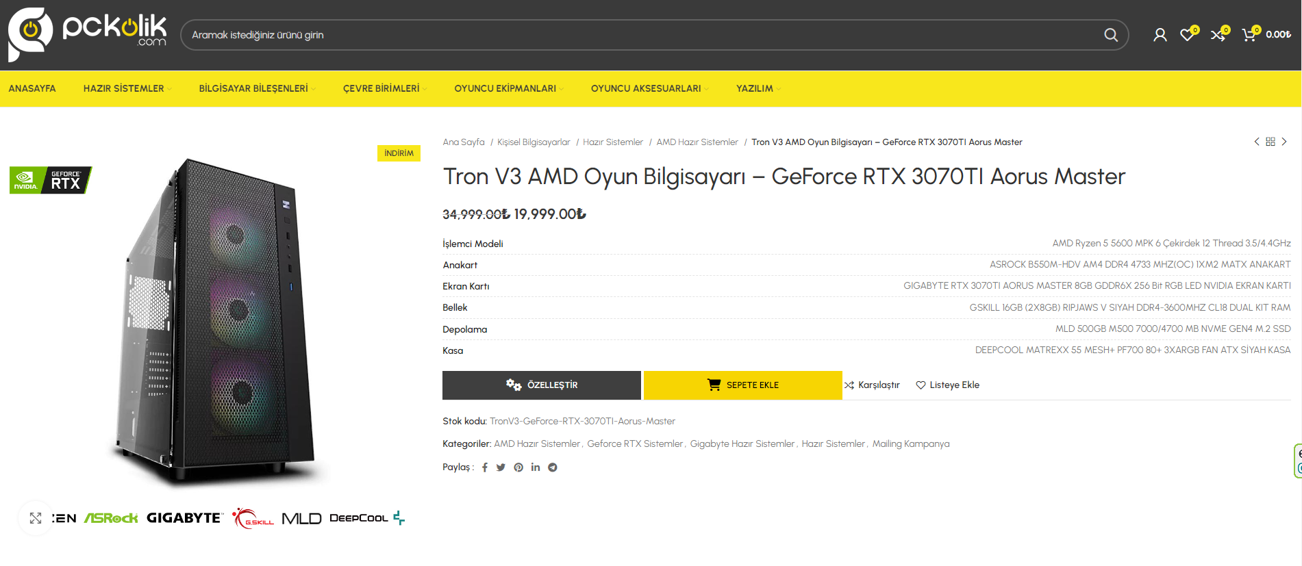1302x566 pixels.
Task: Go to previous product arrow
Action: point(1257,142)
